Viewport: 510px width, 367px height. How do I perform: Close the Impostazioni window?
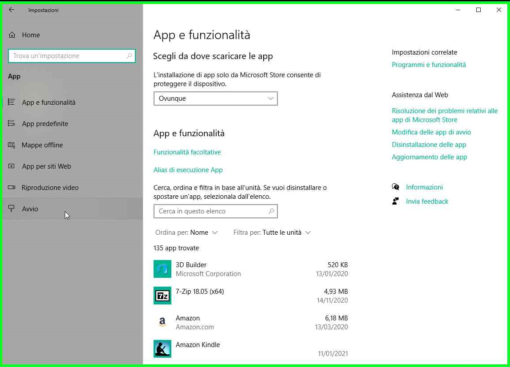tap(498, 10)
